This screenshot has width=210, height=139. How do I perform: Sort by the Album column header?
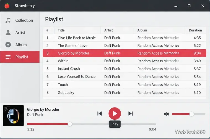pyautogui.click(x=142, y=30)
